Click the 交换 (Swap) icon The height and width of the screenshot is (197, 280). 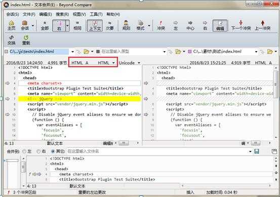tap(12, 40)
